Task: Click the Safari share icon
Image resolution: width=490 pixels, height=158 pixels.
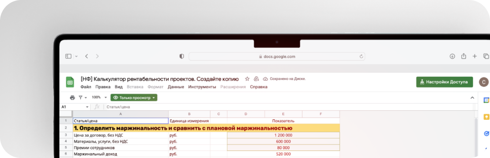Action: pos(464,56)
